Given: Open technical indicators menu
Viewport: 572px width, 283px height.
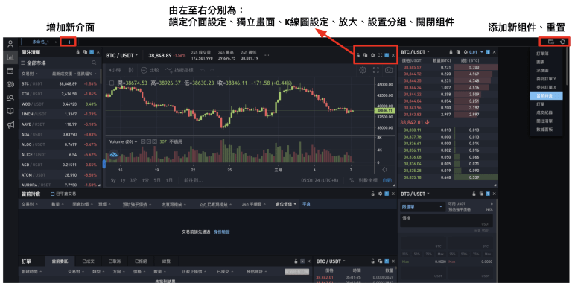Looking at the screenshot, I should coord(179,70).
